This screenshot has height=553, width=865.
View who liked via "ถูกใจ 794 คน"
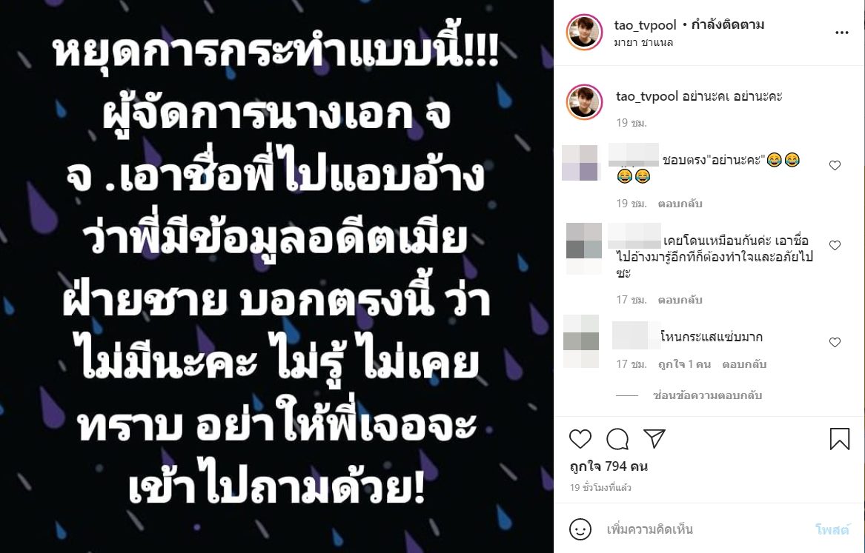609,466
